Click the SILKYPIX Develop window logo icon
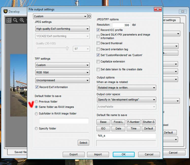190x165 pixels. pyautogui.click(x=5, y=11)
